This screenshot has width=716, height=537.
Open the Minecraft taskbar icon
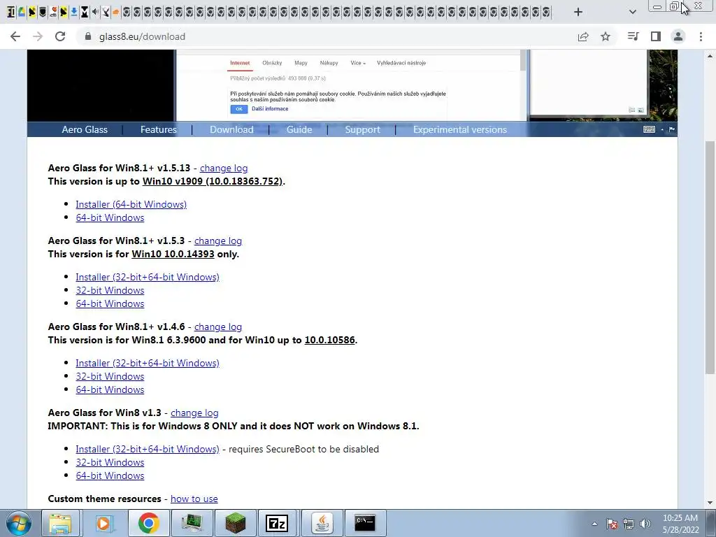point(236,523)
